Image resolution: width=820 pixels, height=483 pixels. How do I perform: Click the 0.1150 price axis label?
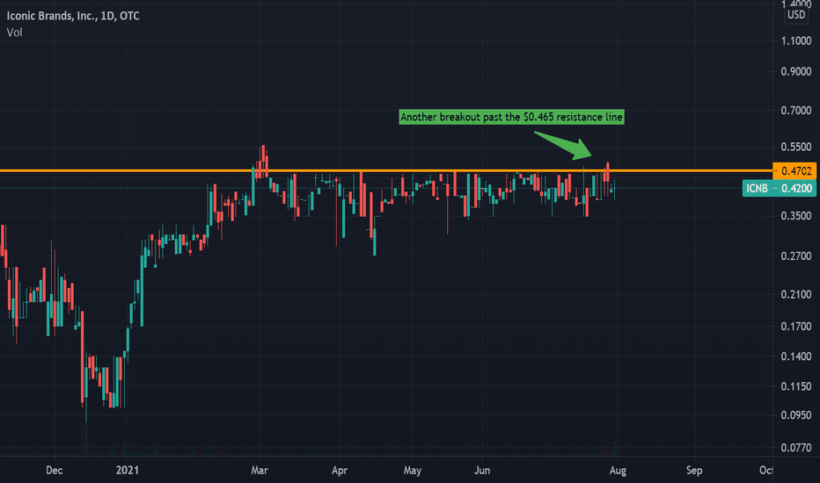[x=796, y=386]
